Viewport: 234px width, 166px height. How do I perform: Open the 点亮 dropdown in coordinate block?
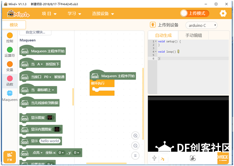38,153
